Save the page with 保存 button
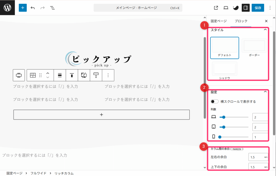This screenshot has width=276, height=176. coord(258,8)
